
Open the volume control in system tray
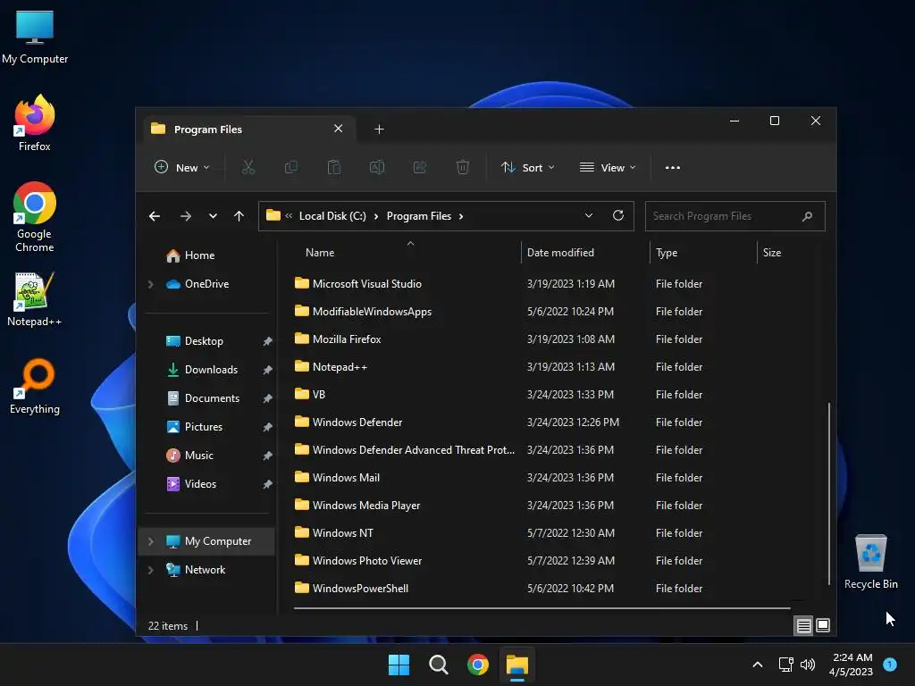pyautogui.click(x=808, y=665)
